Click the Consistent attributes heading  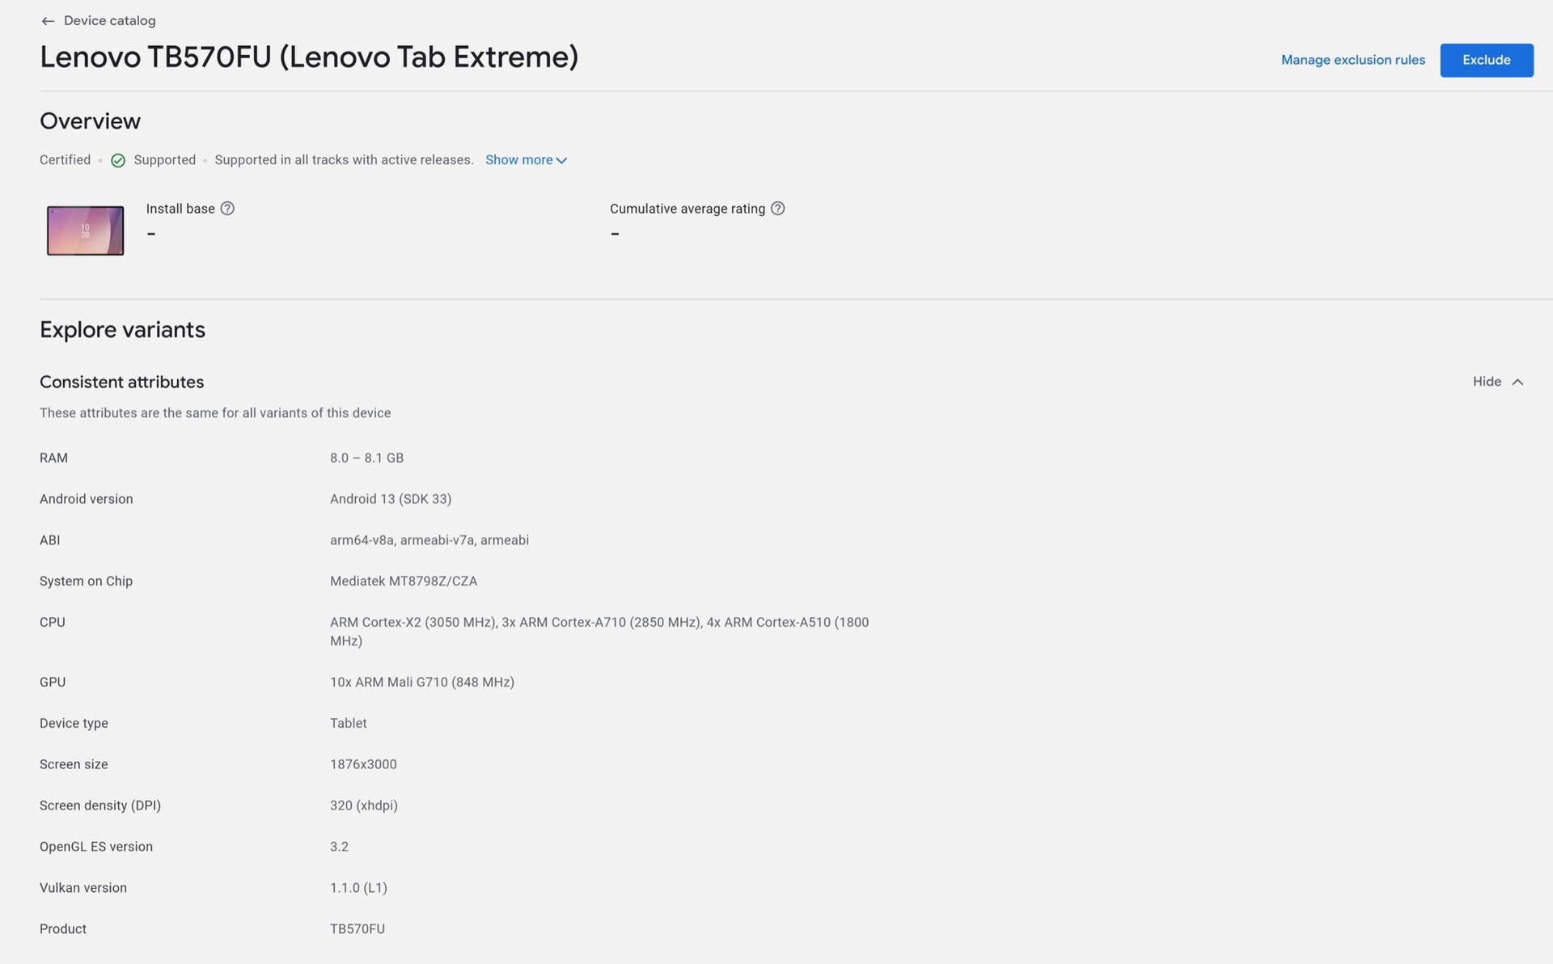pos(121,383)
